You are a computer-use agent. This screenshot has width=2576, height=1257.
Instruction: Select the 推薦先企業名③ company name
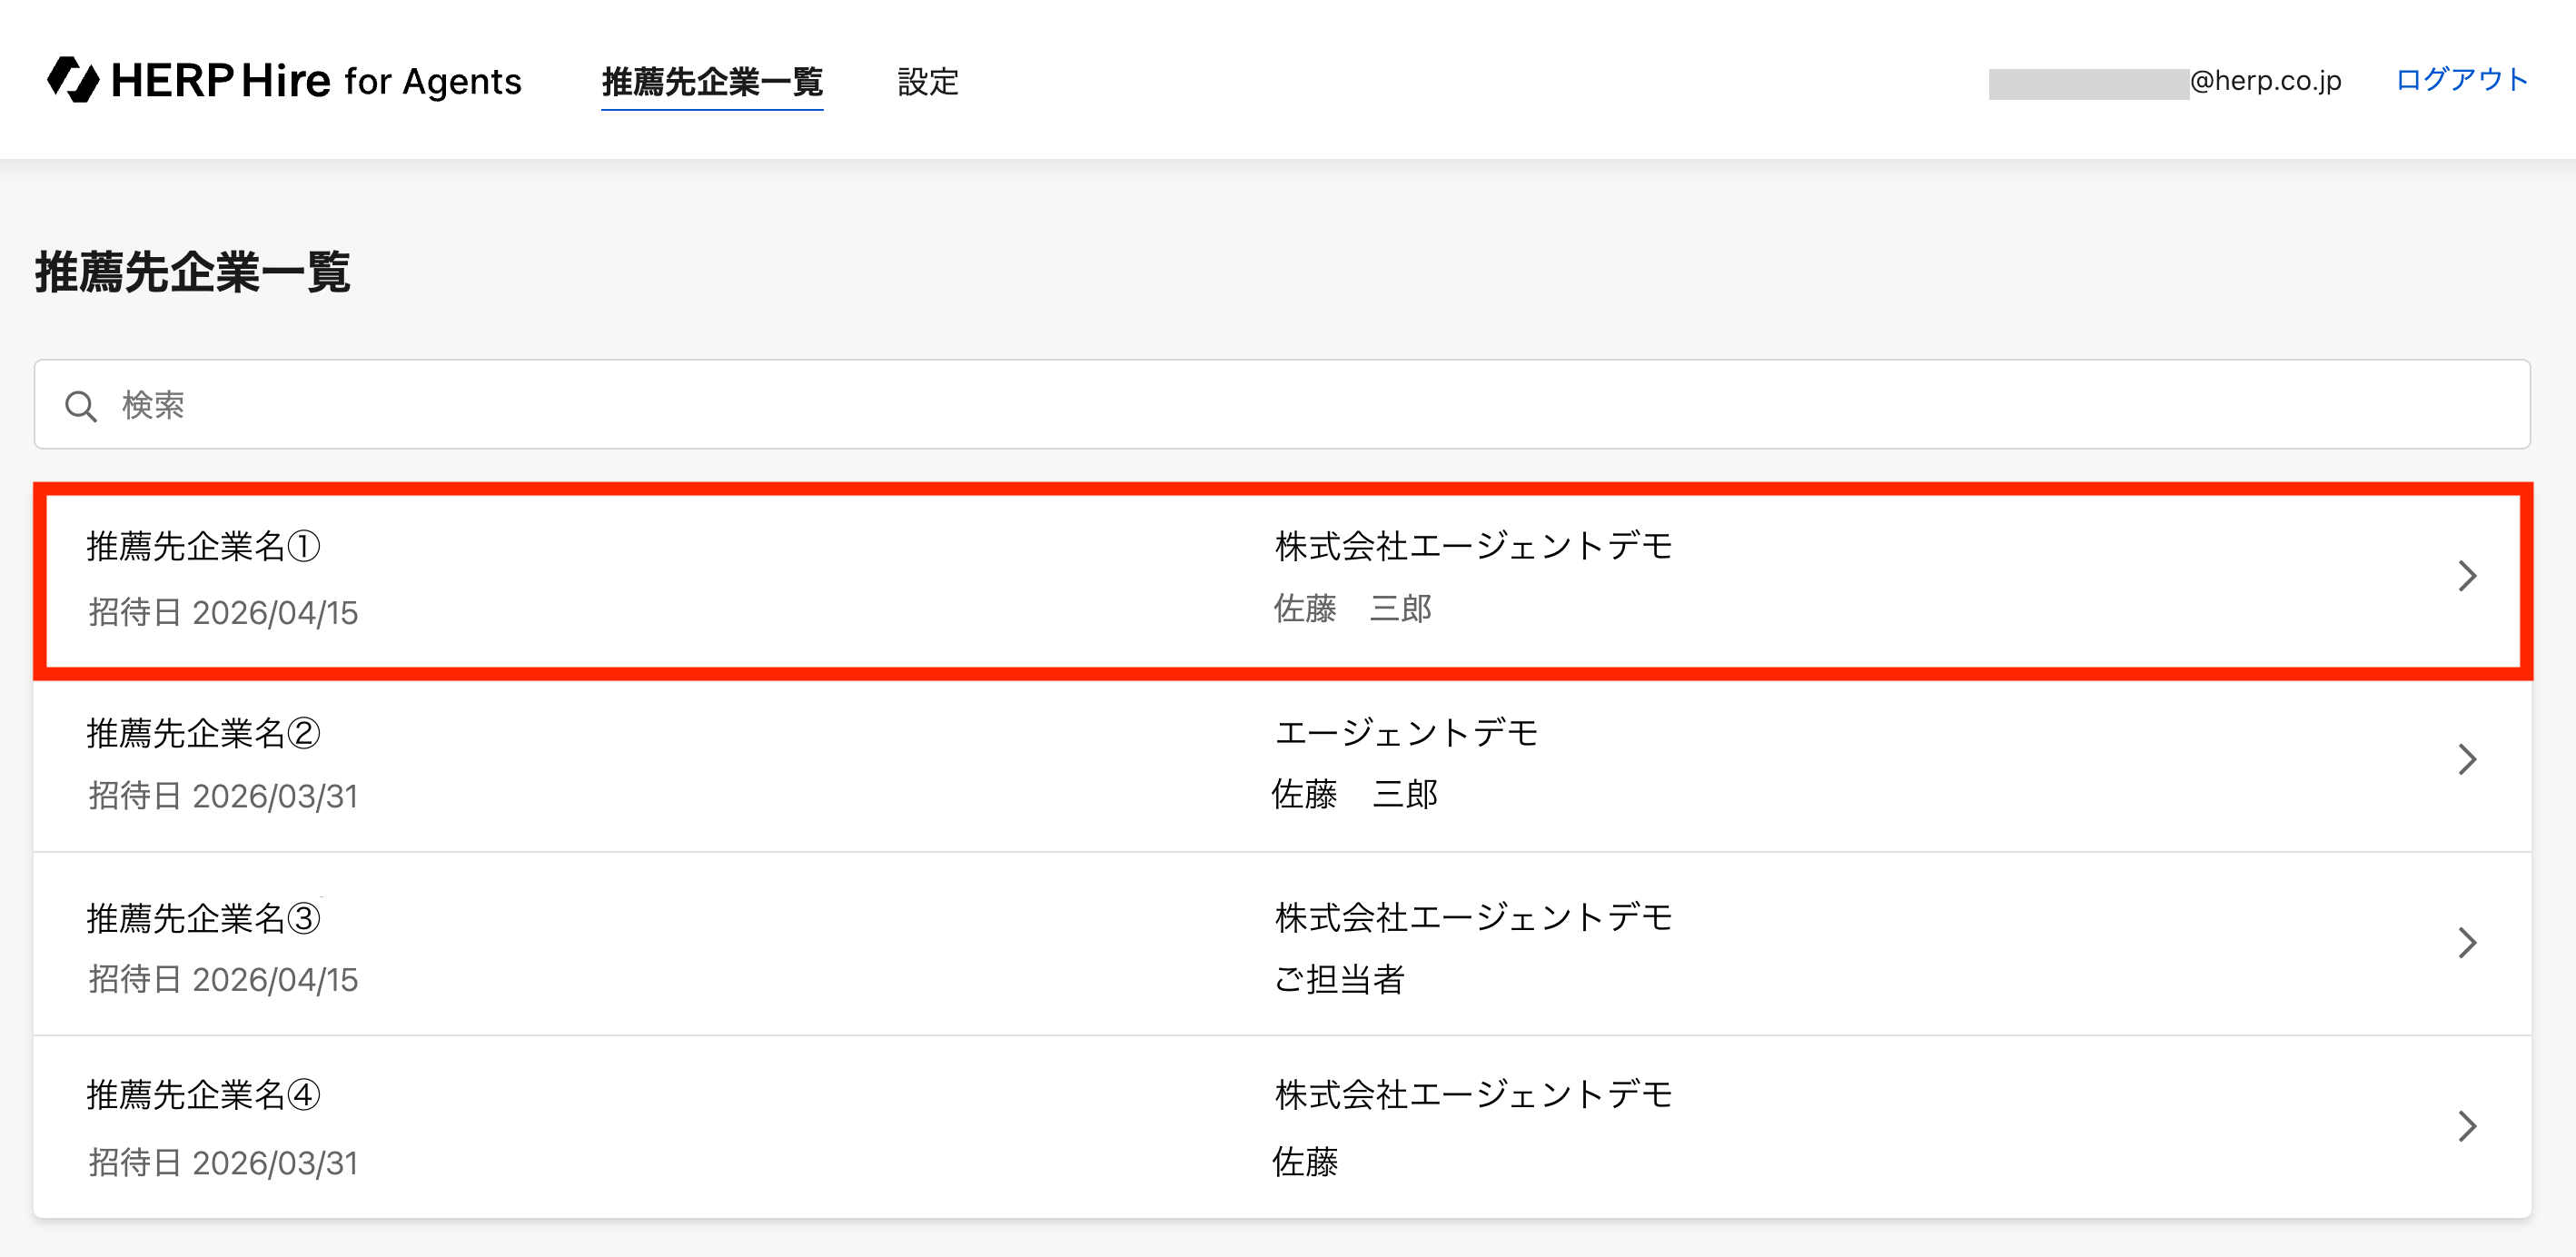click(204, 917)
